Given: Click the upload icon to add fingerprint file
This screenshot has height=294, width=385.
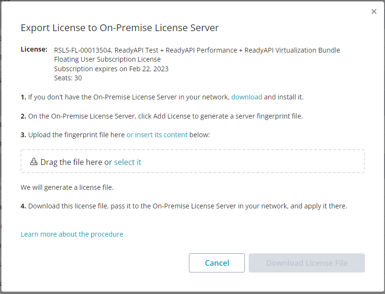Looking at the screenshot, I should tap(33, 162).
